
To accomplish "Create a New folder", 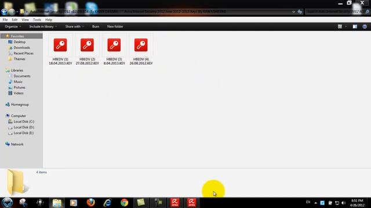I will pyautogui.click(x=115, y=27).
